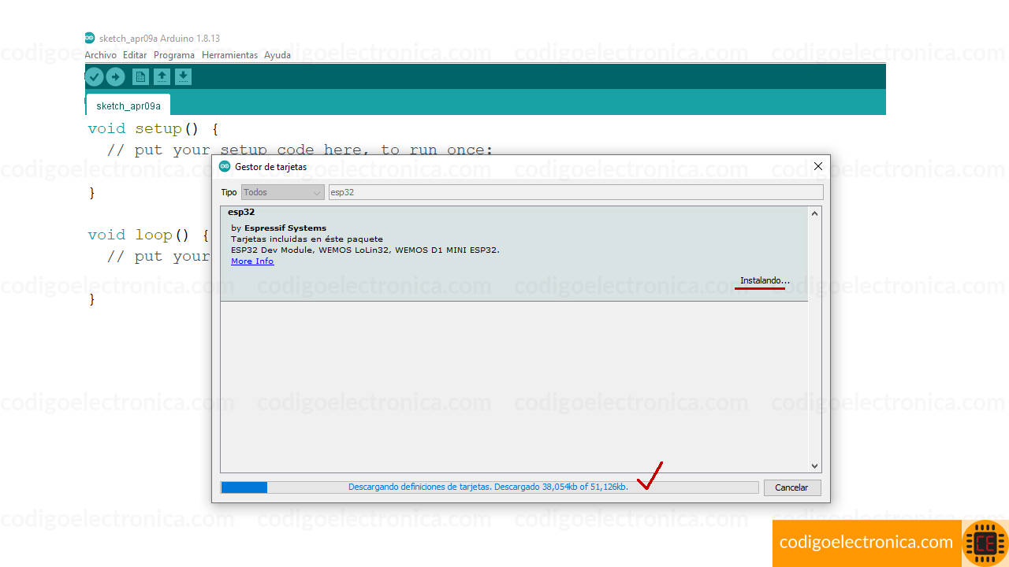Close the Gestor de tarjetas dialog
This screenshot has height=567, width=1009.
(817, 166)
